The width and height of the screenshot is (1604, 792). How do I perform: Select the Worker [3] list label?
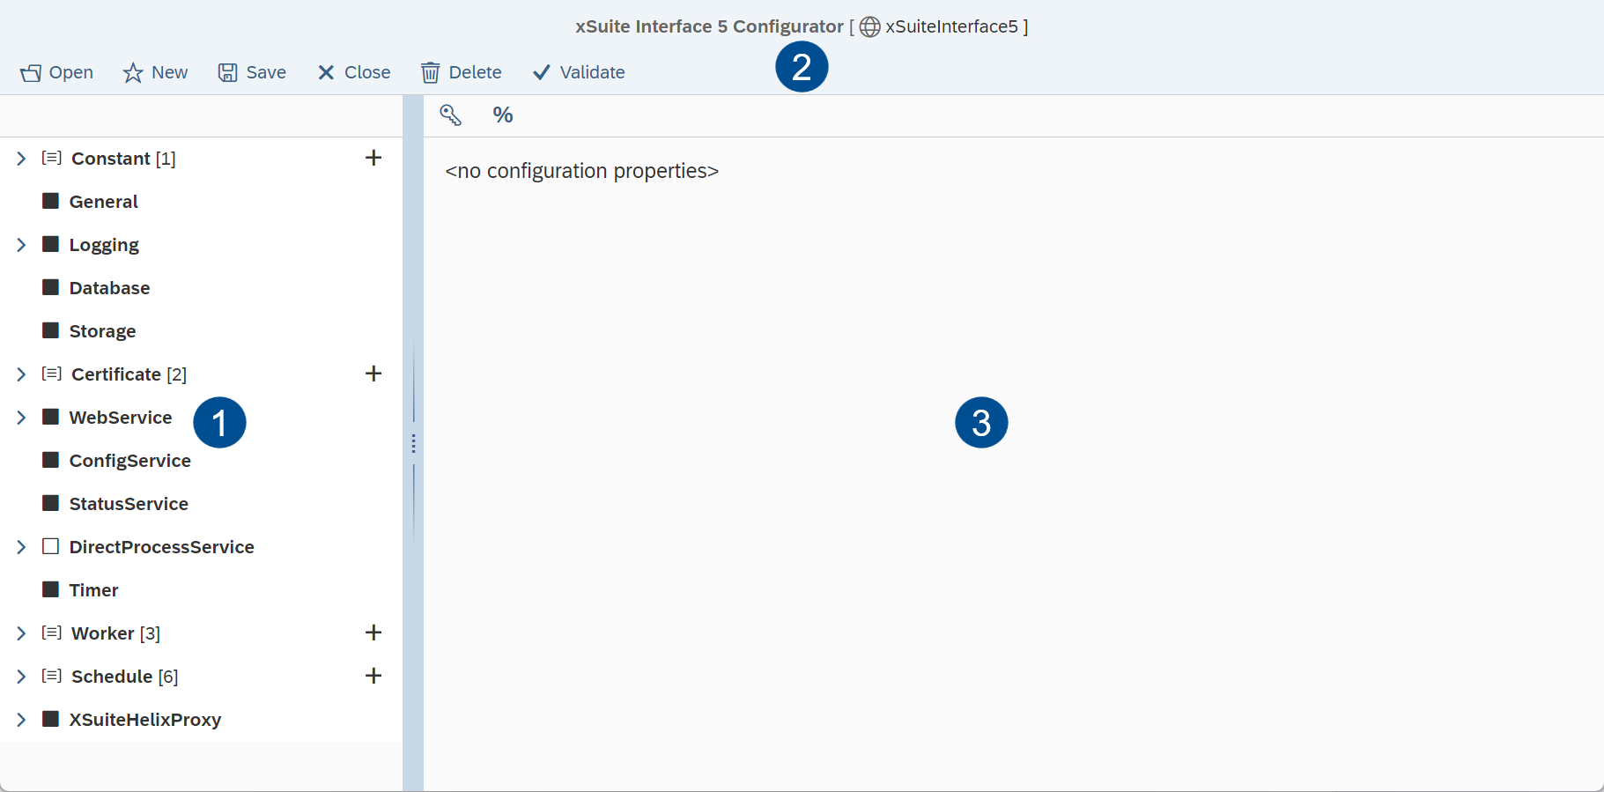[115, 633]
